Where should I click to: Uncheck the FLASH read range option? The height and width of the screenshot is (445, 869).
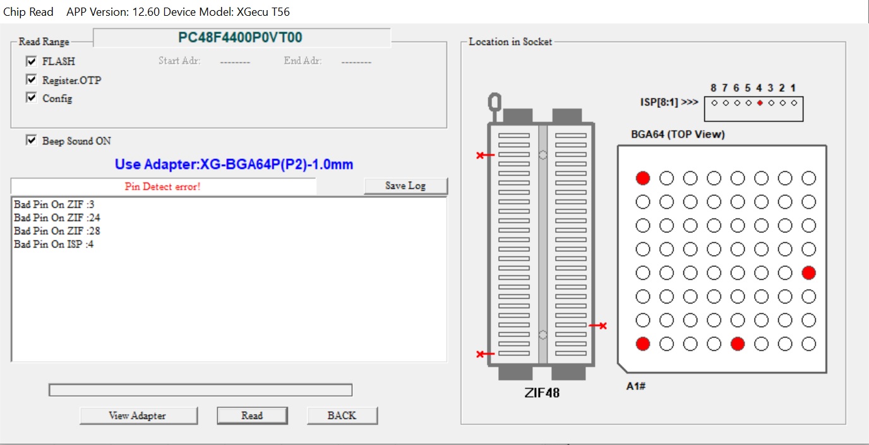(32, 61)
